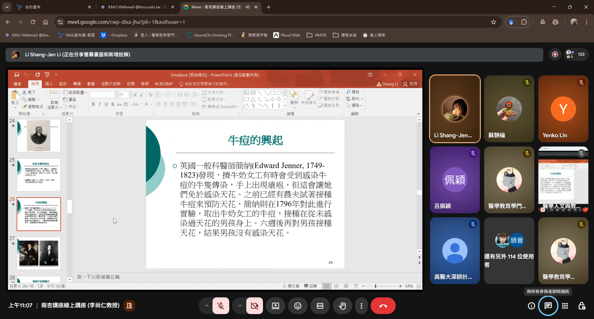Open the activities grid icon
The width and height of the screenshot is (594, 319).
click(x=565, y=306)
